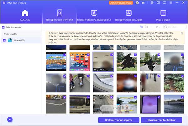Click Restaurer sur un appareil button
188x126 pixels.
[118, 120]
